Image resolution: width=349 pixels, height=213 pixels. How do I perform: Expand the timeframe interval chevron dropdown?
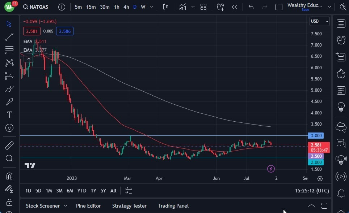151,7
